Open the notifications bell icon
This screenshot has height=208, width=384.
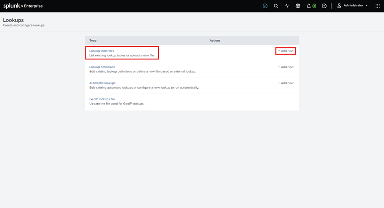[308, 6]
